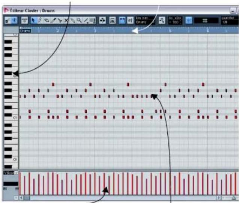Viewport: 239px width, 203px height.
Task: Click bar 5 in the ruler
Action: [170, 31]
